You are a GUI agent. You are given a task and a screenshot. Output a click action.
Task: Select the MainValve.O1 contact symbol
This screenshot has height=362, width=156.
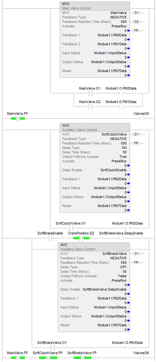pos(90,93)
